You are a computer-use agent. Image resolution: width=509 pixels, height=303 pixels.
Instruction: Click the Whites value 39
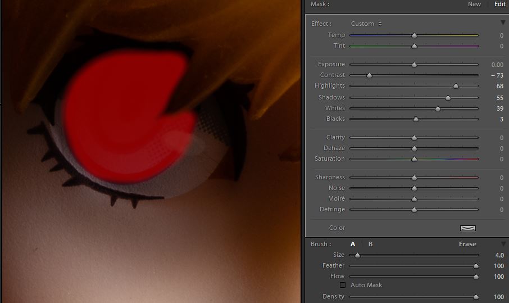pos(500,108)
